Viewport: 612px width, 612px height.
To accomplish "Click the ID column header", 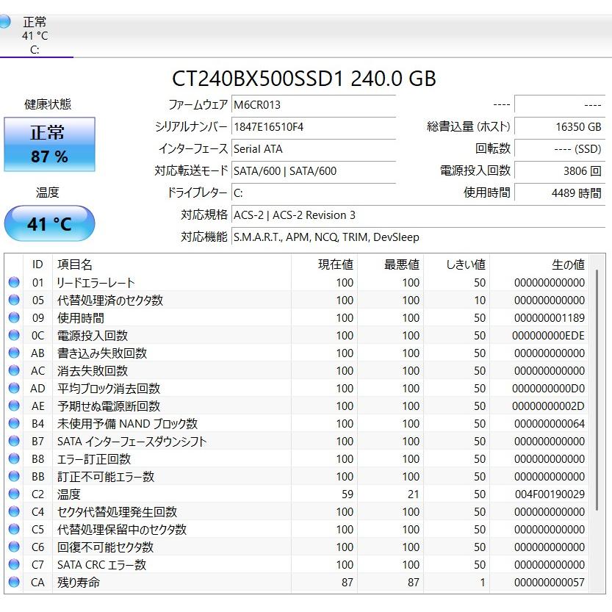I will 37,264.
